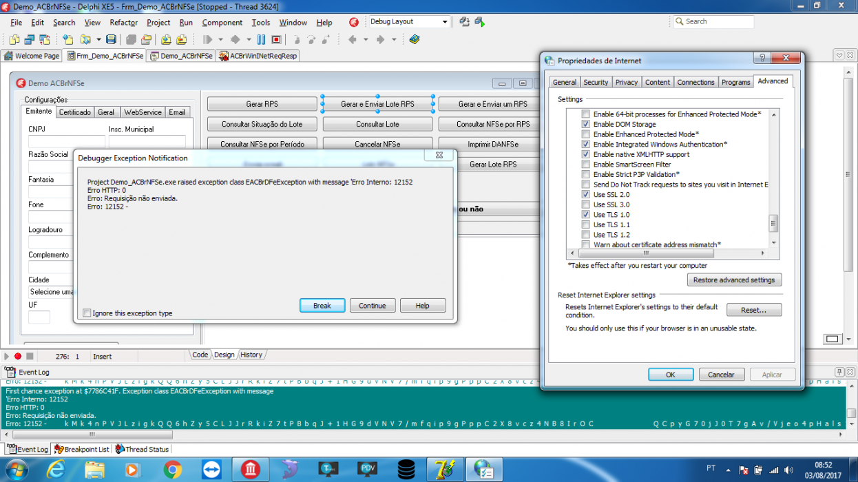Open the Refactor menu
The image size is (858, 482).
(x=124, y=22)
